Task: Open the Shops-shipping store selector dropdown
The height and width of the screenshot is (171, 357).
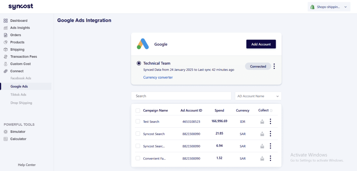Action: coord(329,7)
